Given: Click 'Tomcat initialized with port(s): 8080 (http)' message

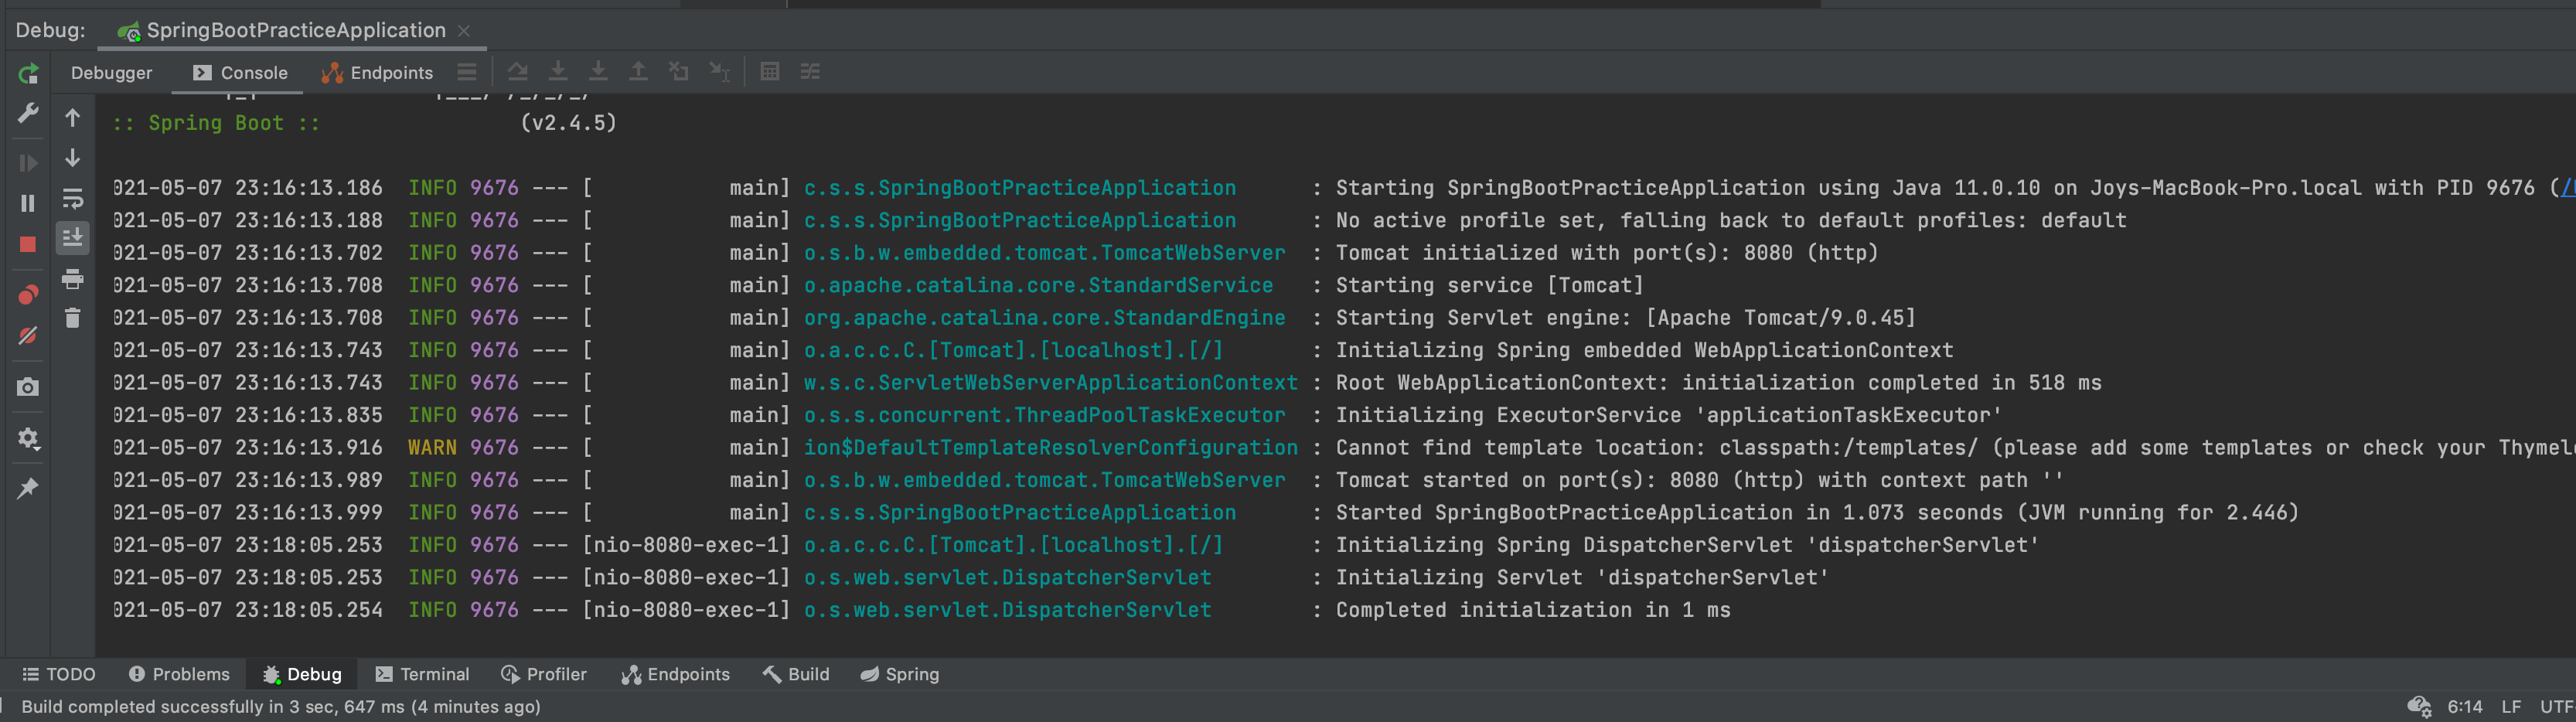Looking at the screenshot, I should tap(1607, 253).
